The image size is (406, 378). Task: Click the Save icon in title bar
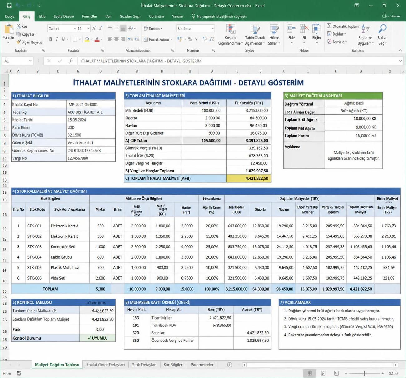(9, 5)
